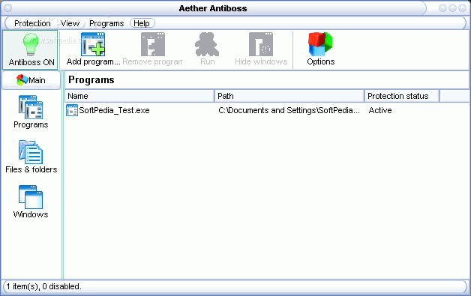Click the status bar '1 item(s), 0 disabled.'

(x=43, y=286)
